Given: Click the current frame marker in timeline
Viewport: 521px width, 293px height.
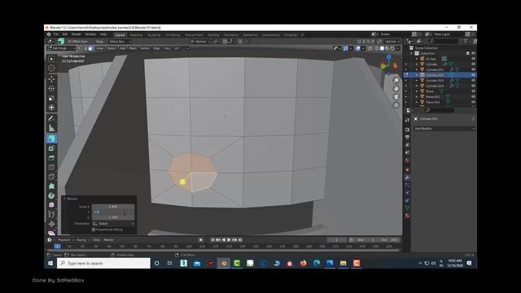Looking at the screenshot, I should [58, 247].
